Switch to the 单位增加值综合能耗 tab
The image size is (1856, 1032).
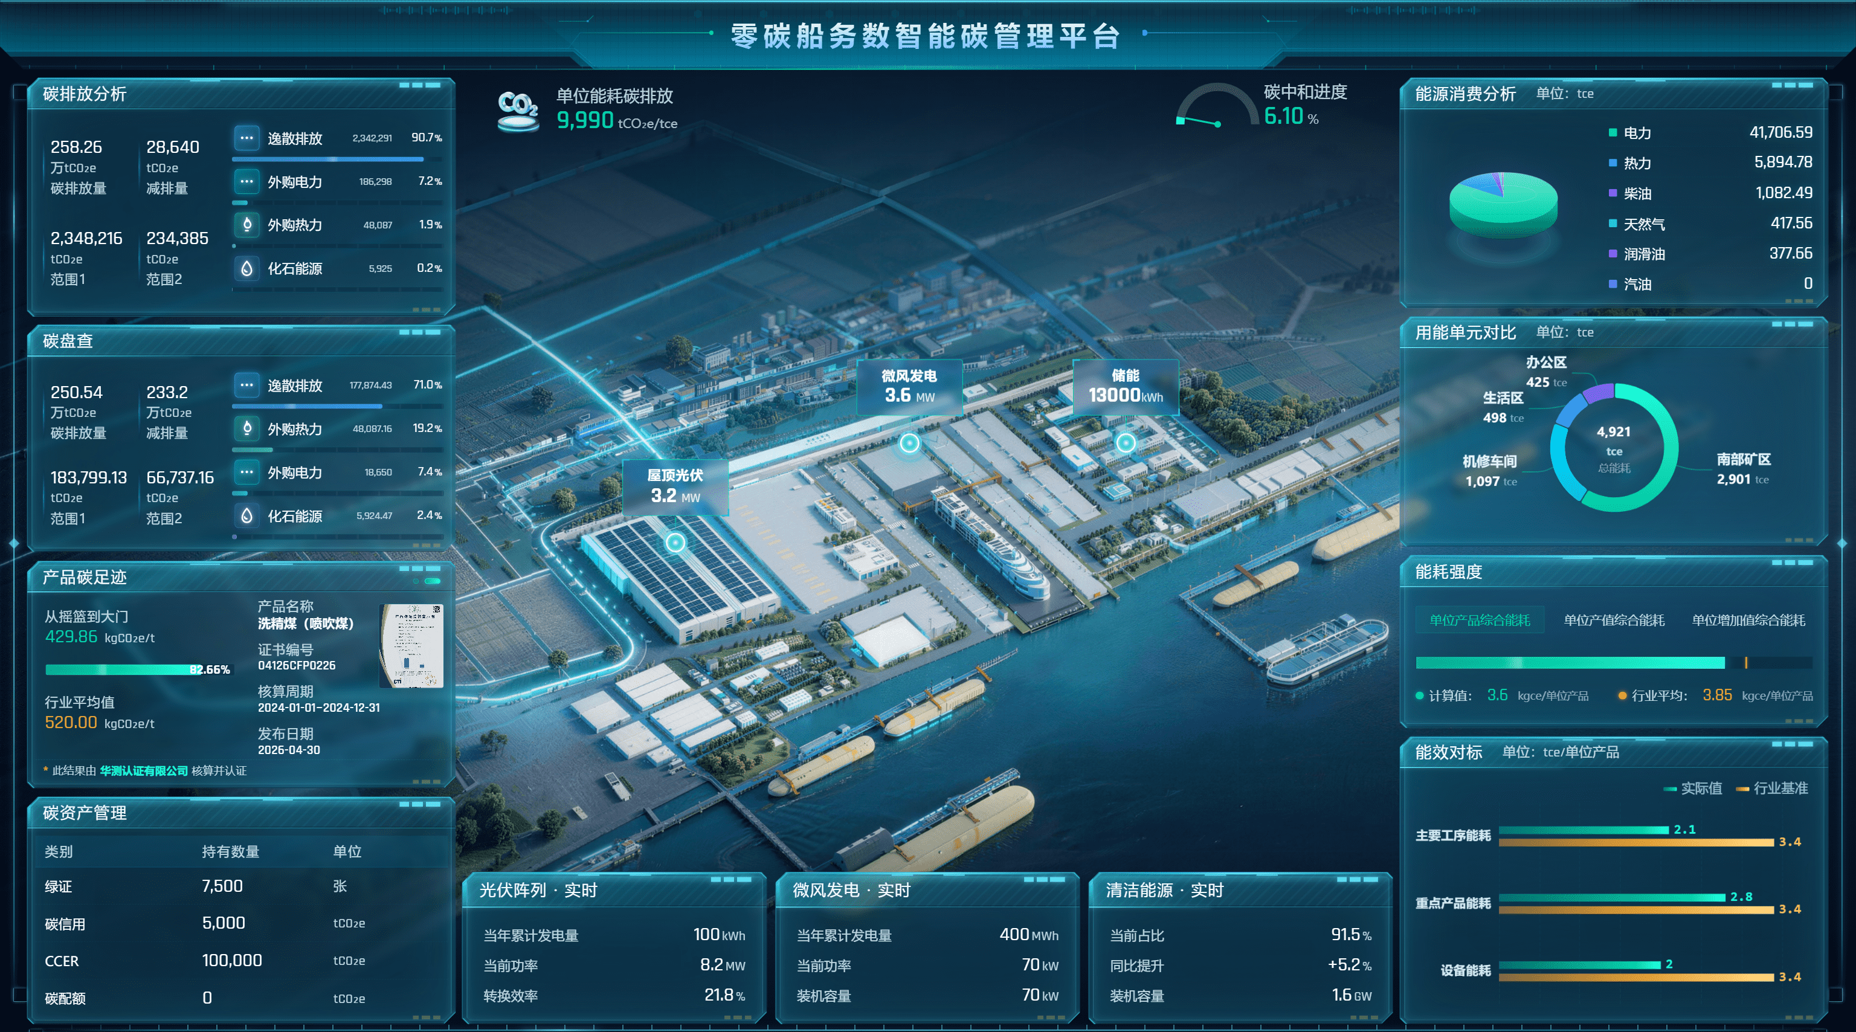[x=1748, y=620]
